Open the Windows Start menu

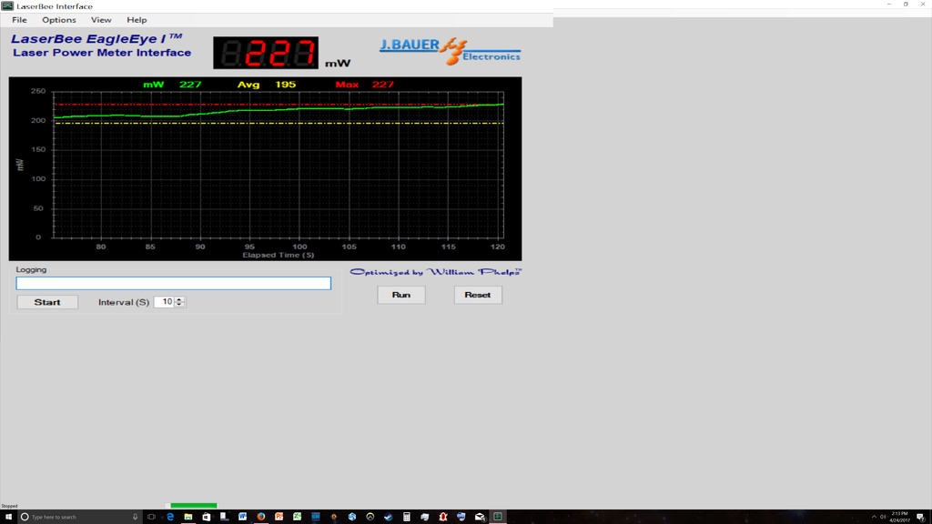pos(8,517)
